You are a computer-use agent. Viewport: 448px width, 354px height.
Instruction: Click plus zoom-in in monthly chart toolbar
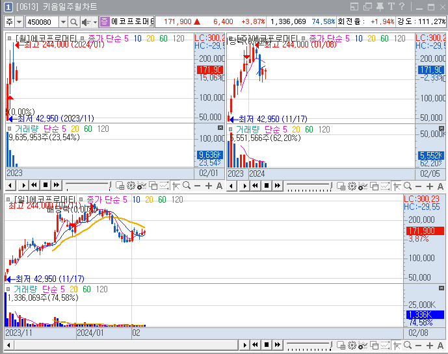coord(209,186)
